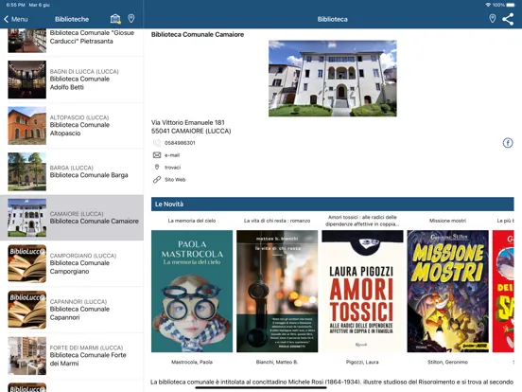
Task: Tap the title 'Amori tossici : alle radici delle'
Action: 362,217
